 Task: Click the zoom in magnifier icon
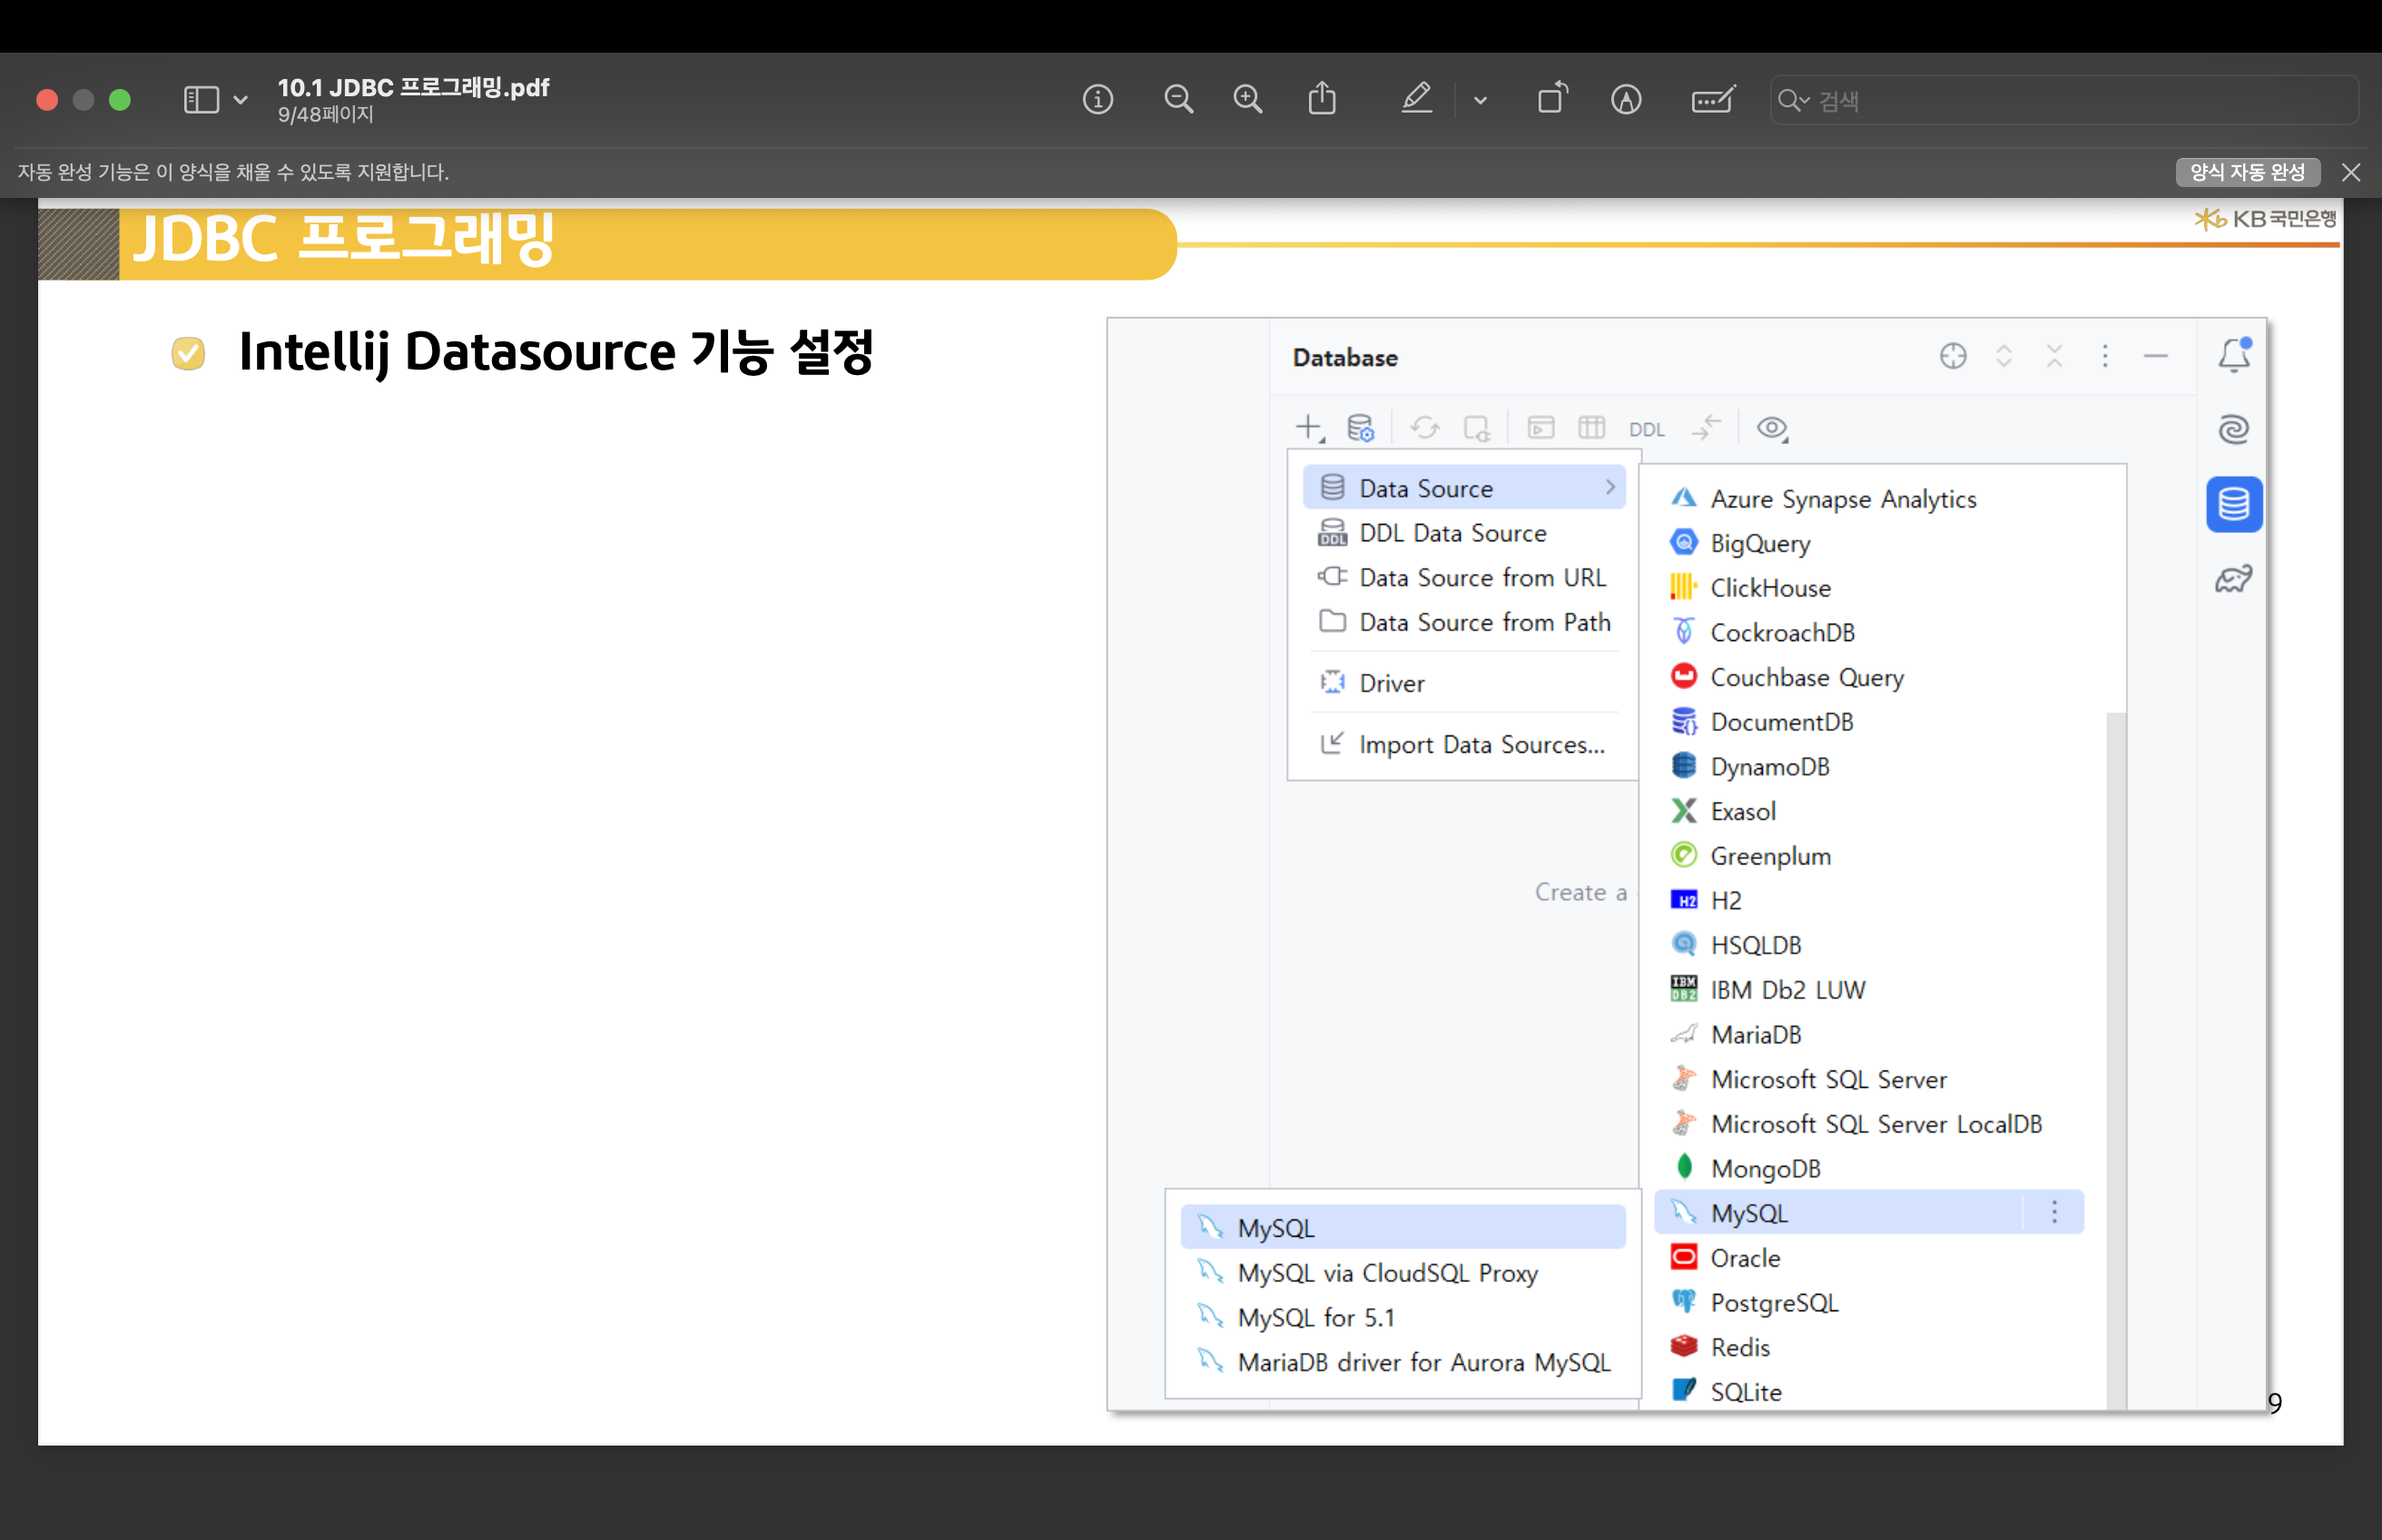1247,99
